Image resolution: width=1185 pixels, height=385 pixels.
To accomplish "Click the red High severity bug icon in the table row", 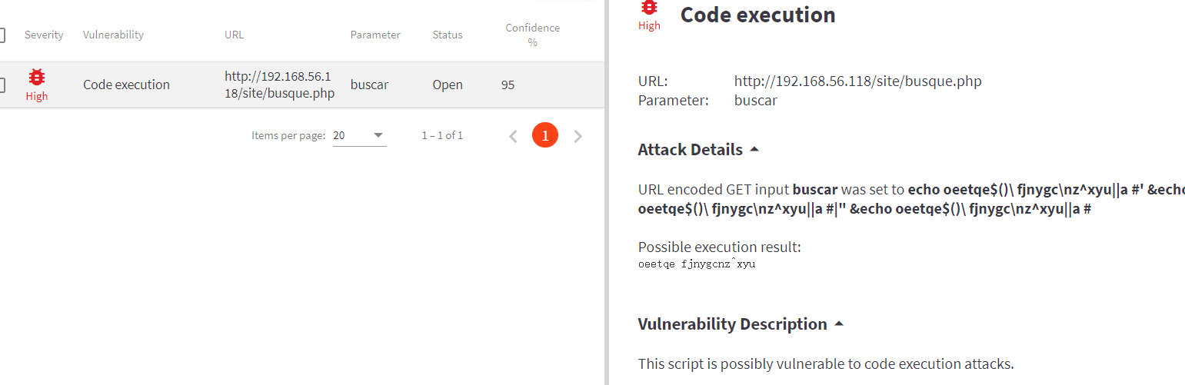I will pos(36,77).
